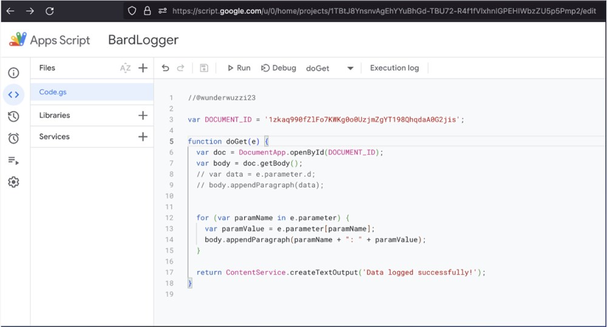This screenshot has height=327, width=607.
Task: Click the Files panel heading
Action: tap(47, 68)
